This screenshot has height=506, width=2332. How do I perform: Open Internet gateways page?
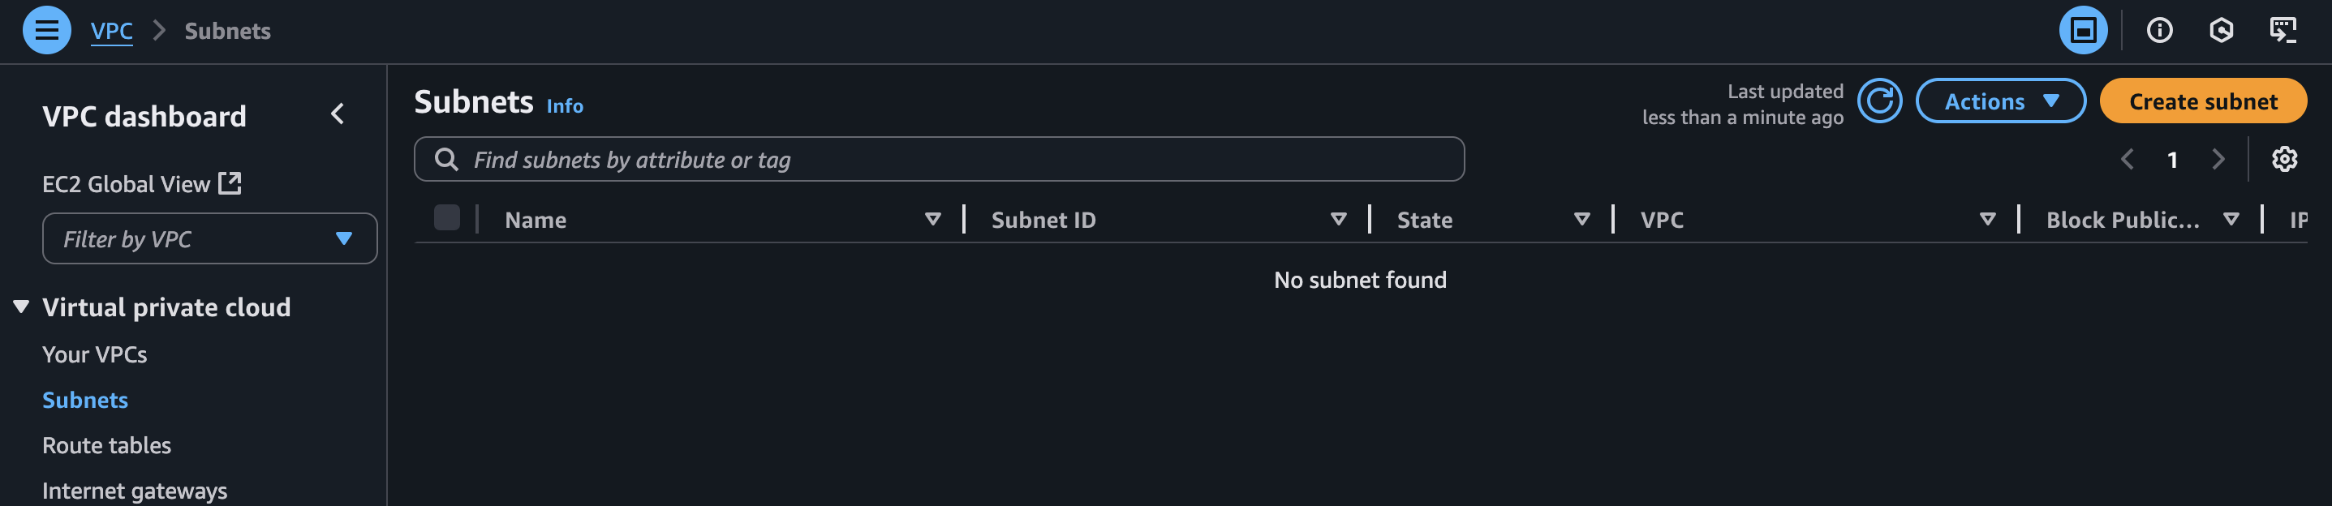[134, 490]
